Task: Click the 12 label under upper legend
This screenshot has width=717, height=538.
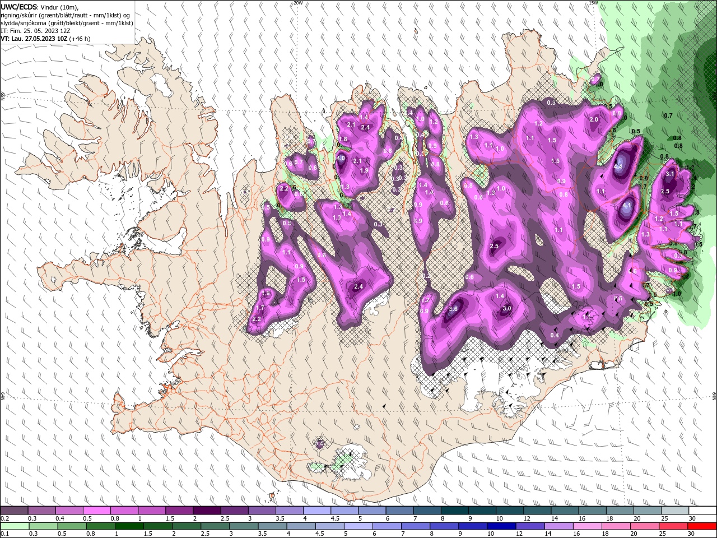Action: click(x=527, y=518)
